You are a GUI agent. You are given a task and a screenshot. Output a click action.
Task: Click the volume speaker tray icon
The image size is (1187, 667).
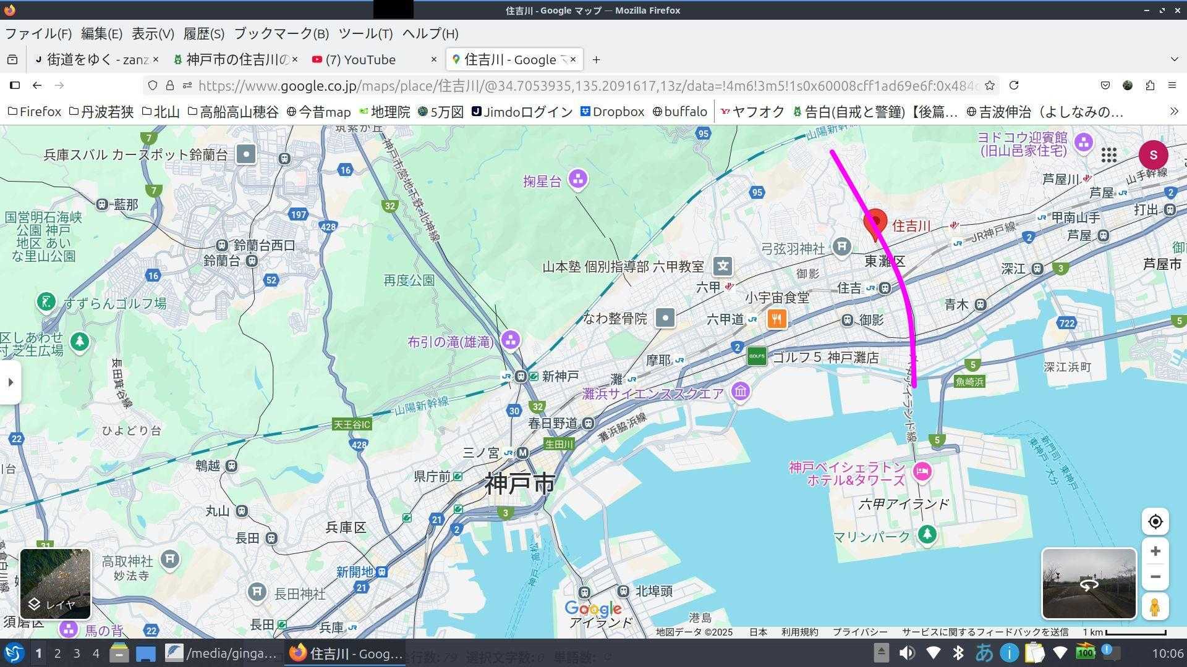pos(907,653)
